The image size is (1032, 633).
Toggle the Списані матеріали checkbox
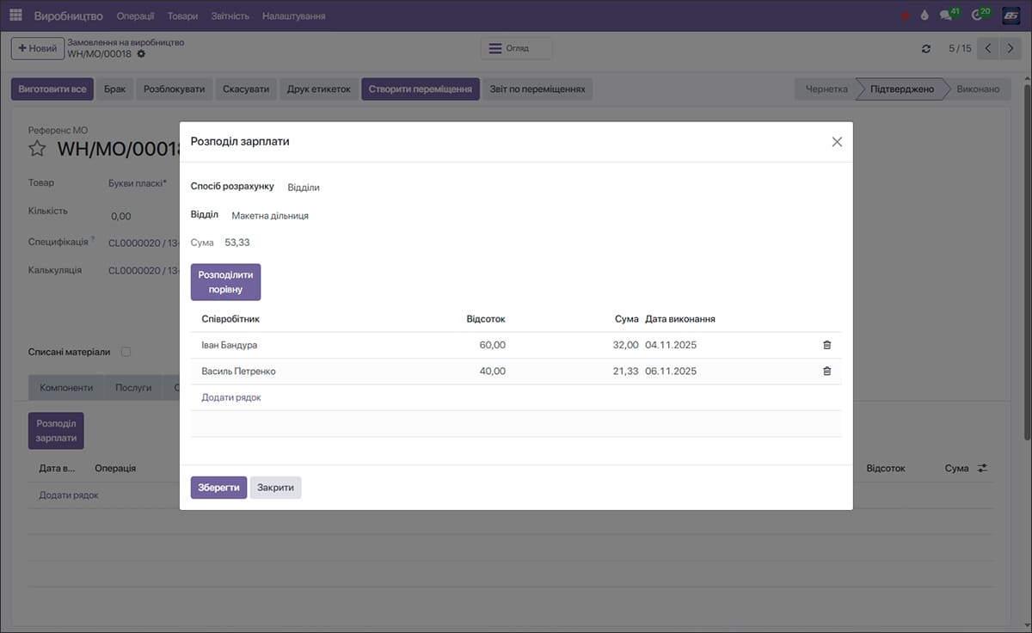point(126,352)
